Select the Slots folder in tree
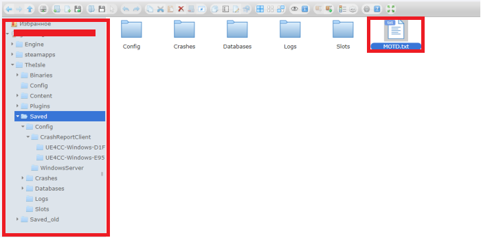The width and height of the screenshot is (481, 251). 42,209
